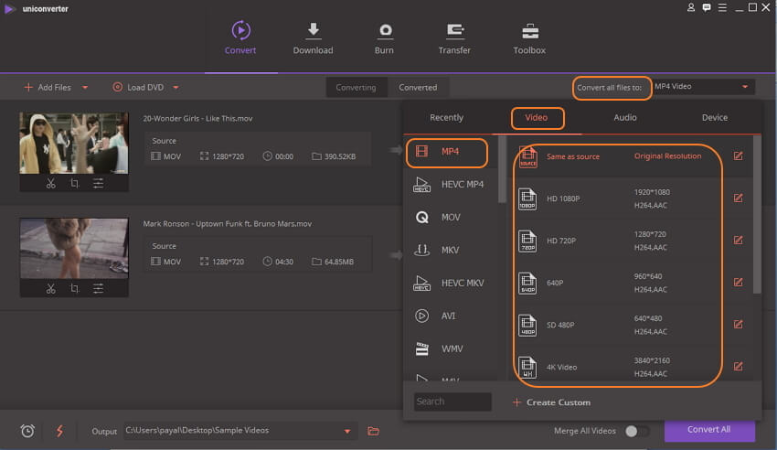Expand the Load DVD dropdown arrow

(x=176, y=88)
